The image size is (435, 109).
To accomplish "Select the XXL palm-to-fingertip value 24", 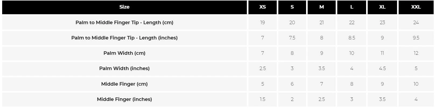I will point(416,23).
